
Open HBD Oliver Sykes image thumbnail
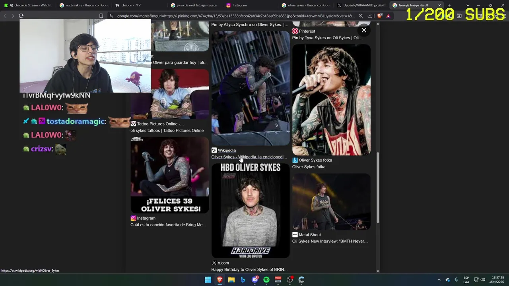(x=251, y=211)
